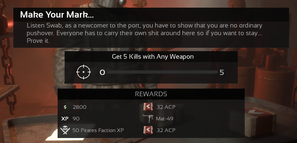297x143 pixels.
Task: Select the 50 Pirates Faction XP reward
Action: [x=98, y=130]
